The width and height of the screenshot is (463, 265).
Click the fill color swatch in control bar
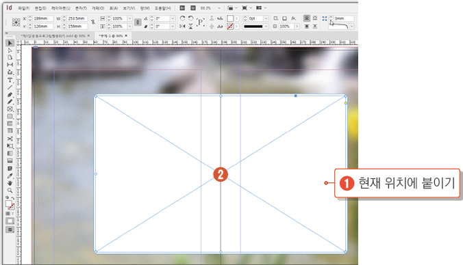tap(230, 18)
